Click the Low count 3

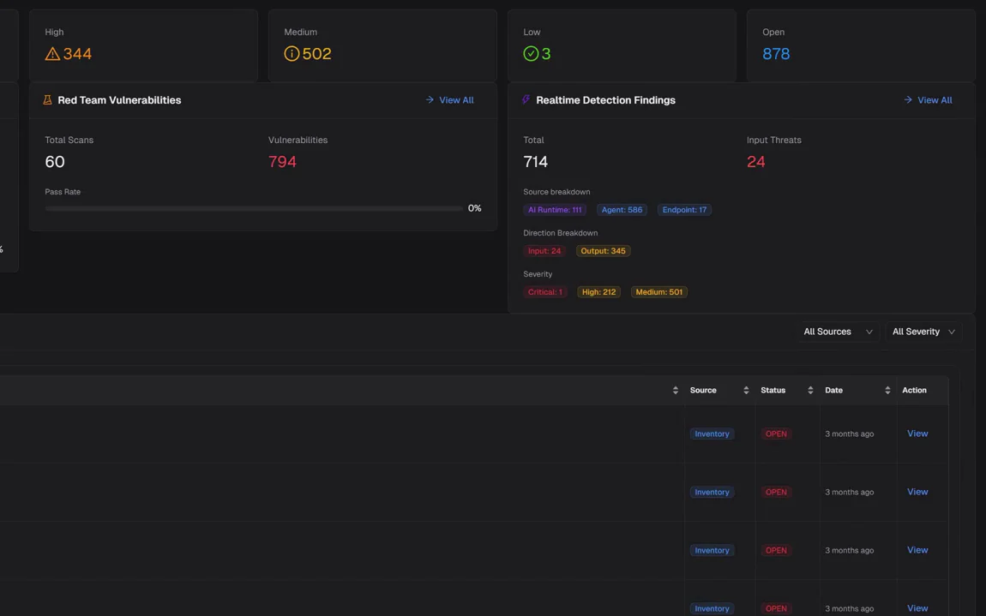[x=546, y=54]
